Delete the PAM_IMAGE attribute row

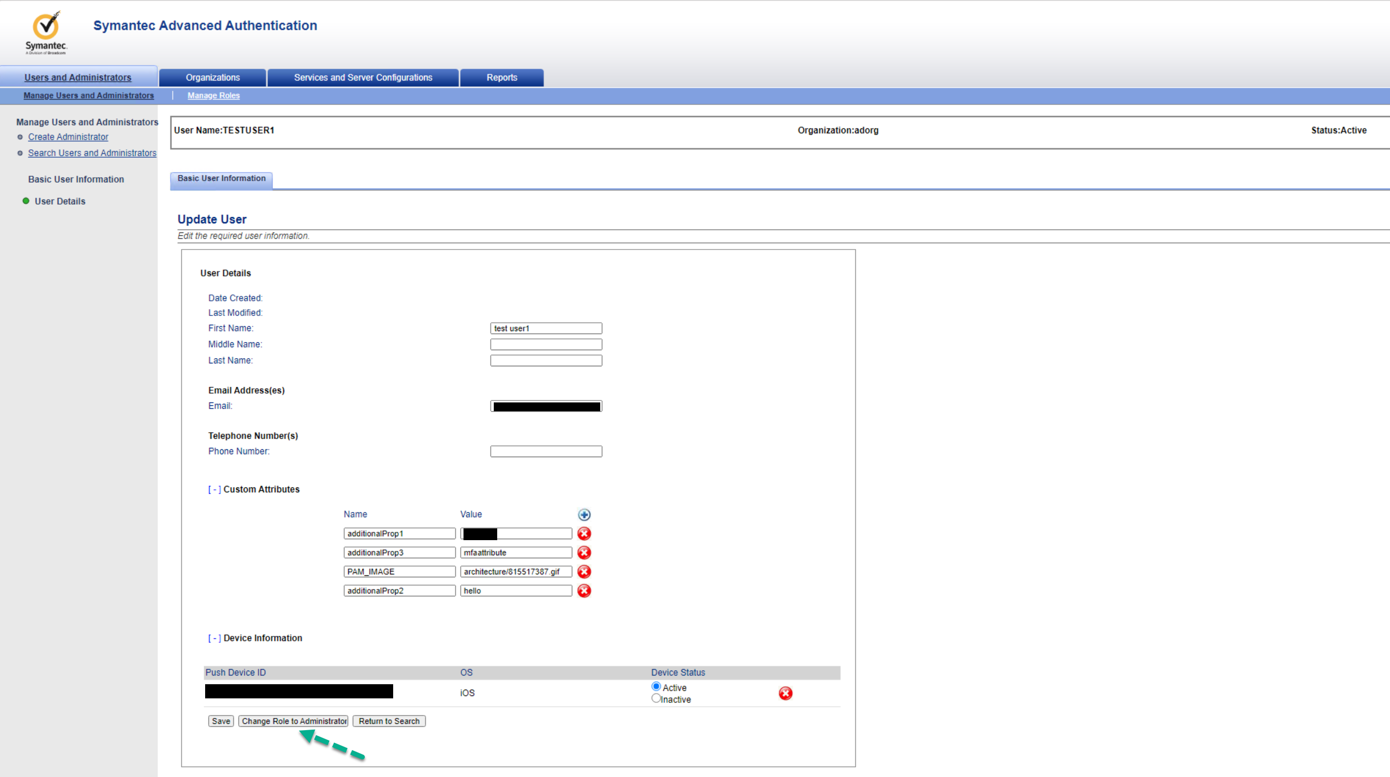[x=584, y=571]
